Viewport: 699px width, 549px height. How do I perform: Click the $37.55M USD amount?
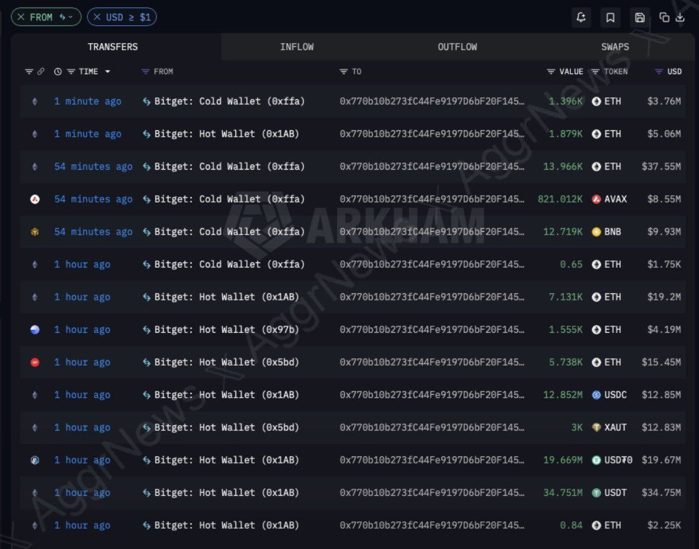point(661,167)
